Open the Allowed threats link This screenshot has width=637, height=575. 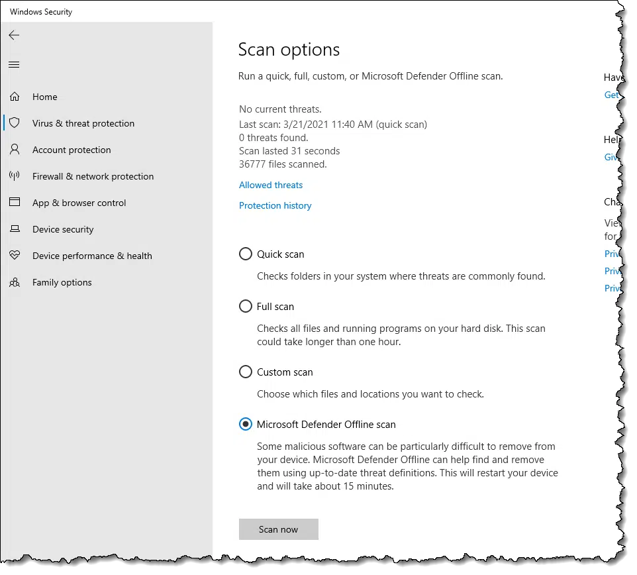point(271,185)
